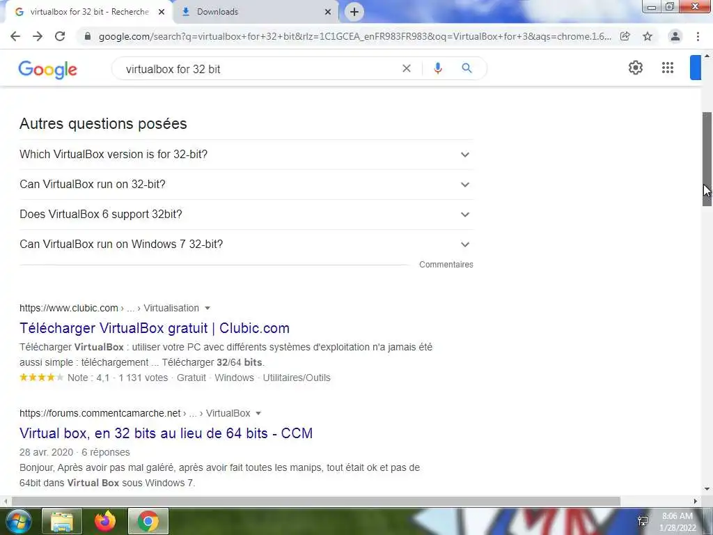Image resolution: width=713 pixels, height=535 pixels.
Task: Open 'Télécharger VirtualBox gratuit | Clubic.com' result
Action: point(155,328)
